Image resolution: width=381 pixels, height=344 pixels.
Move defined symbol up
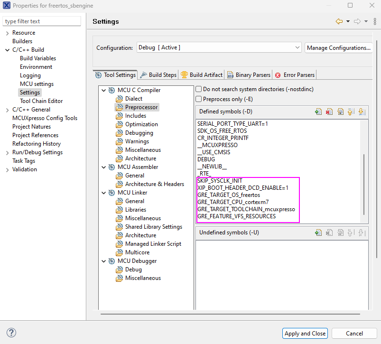pos(351,112)
